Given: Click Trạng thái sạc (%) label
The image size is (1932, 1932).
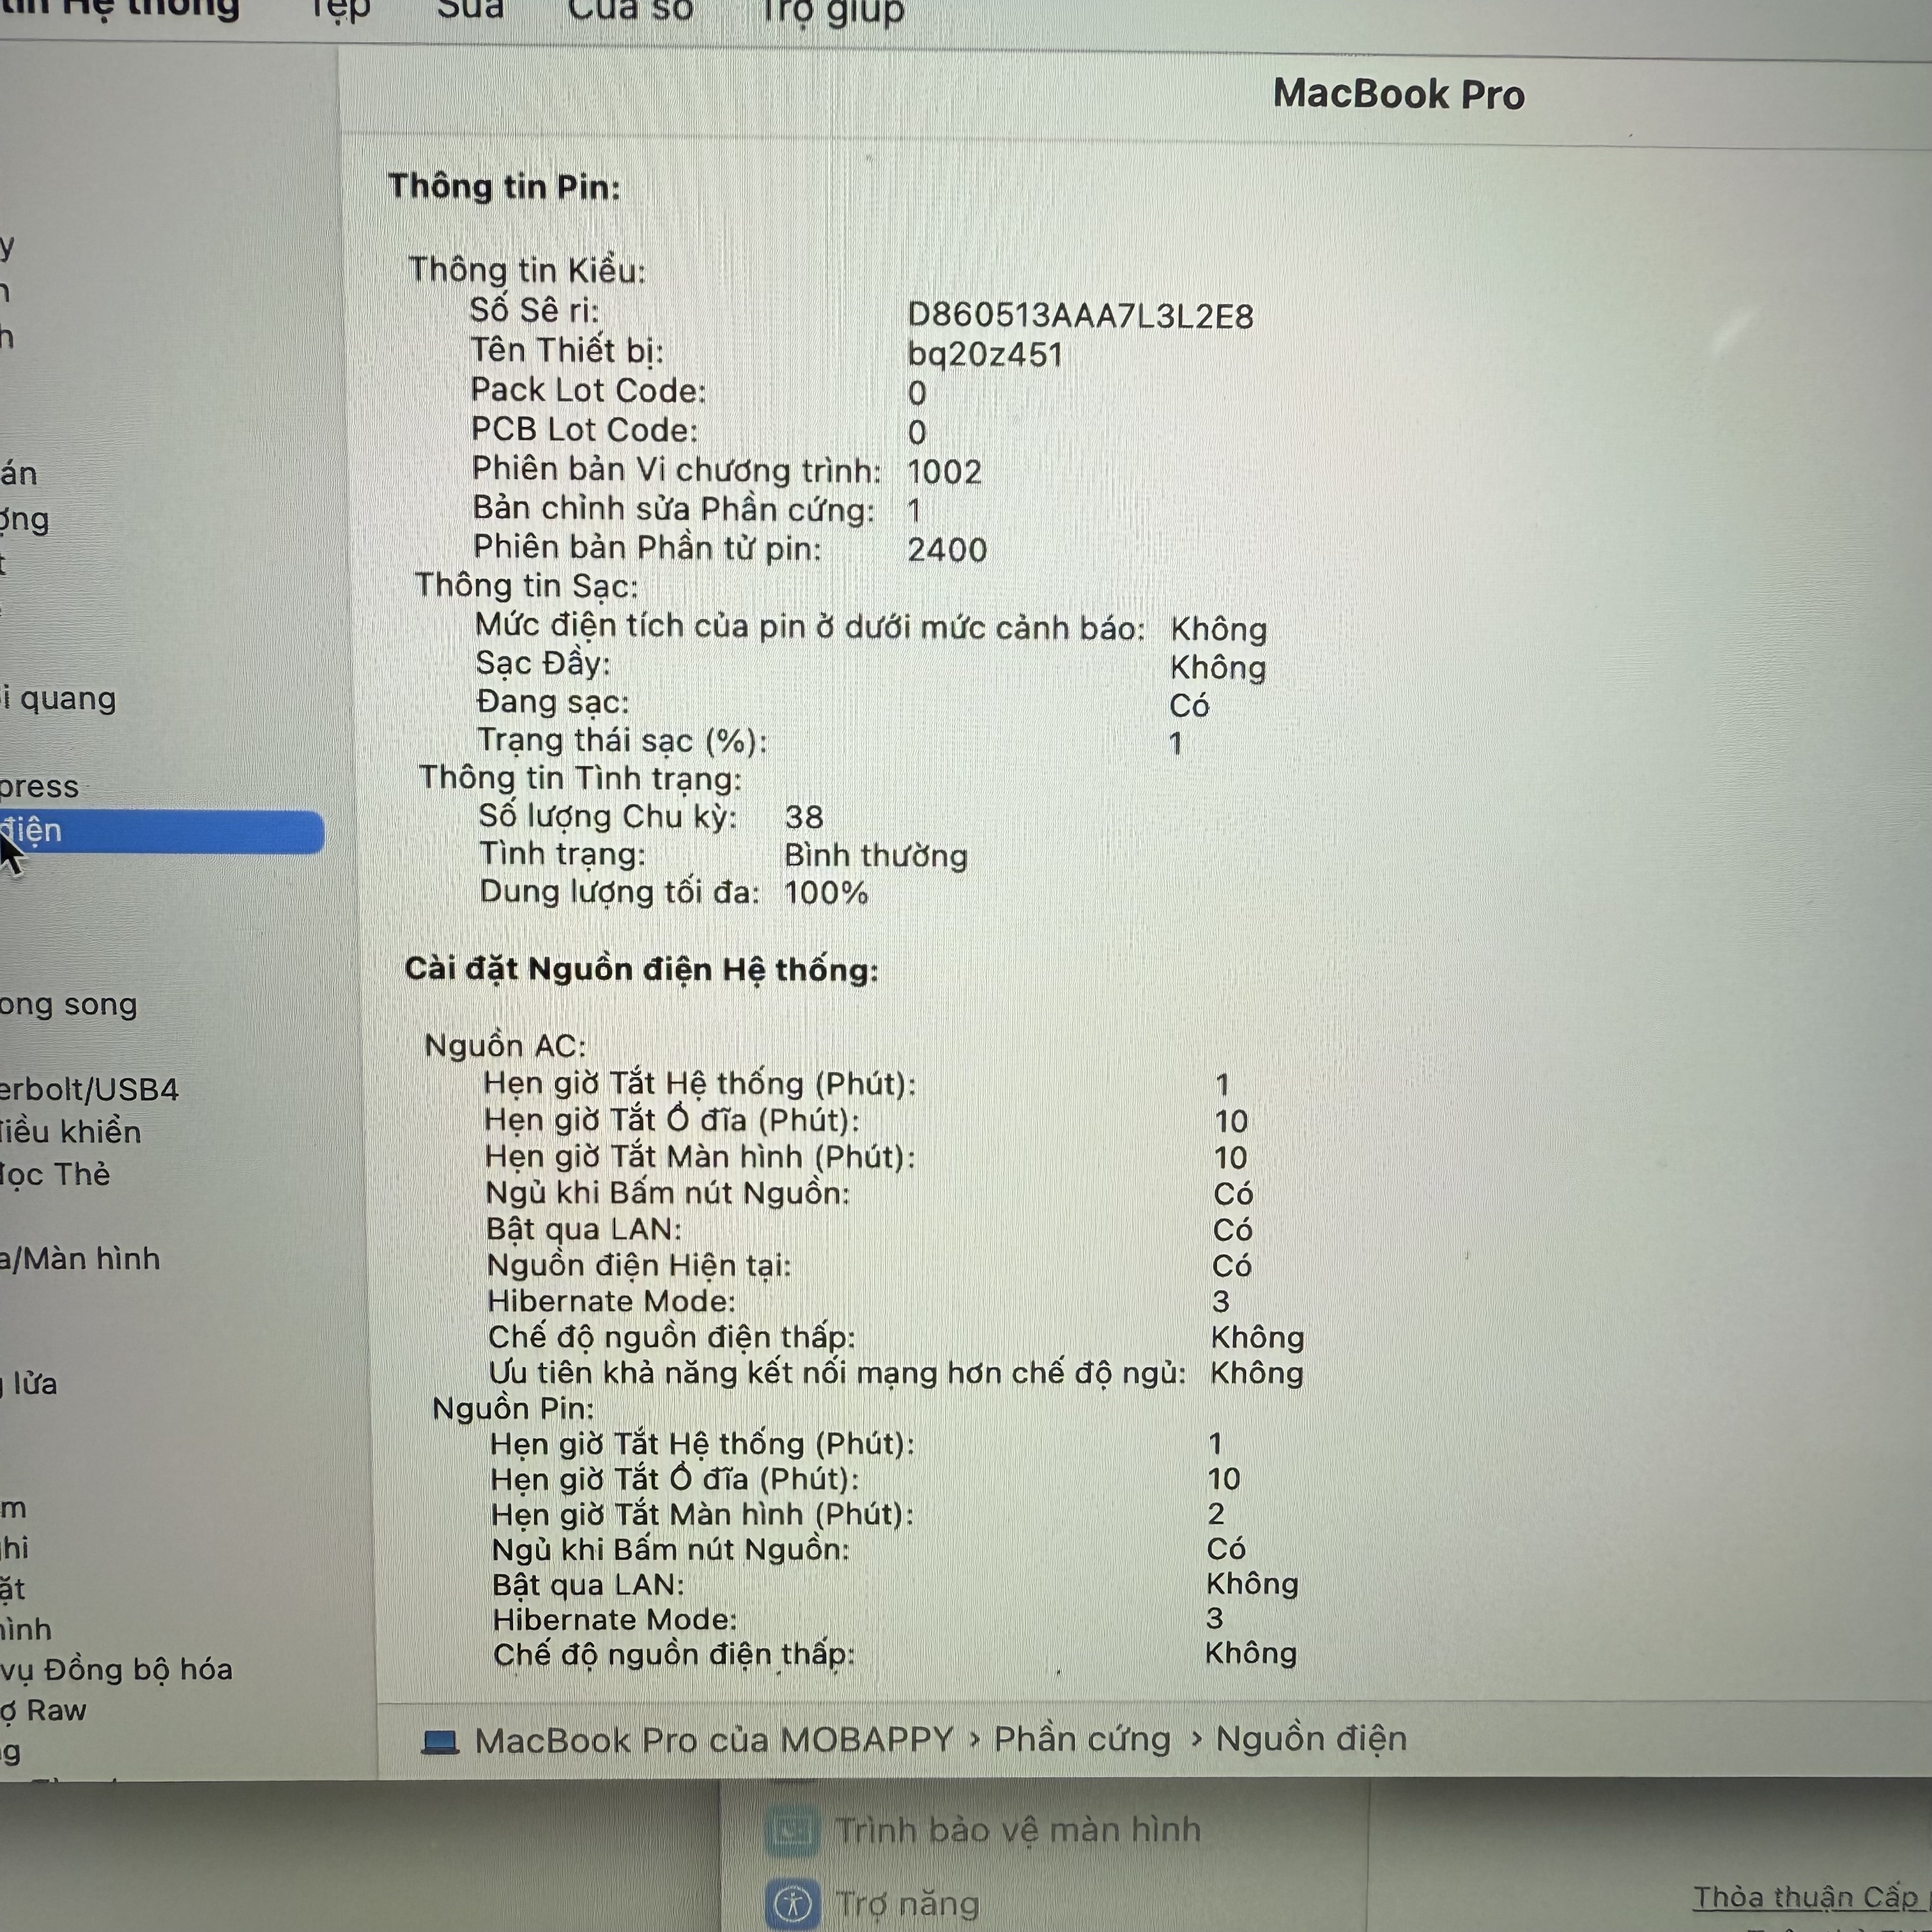Looking at the screenshot, I should [622, 741].
